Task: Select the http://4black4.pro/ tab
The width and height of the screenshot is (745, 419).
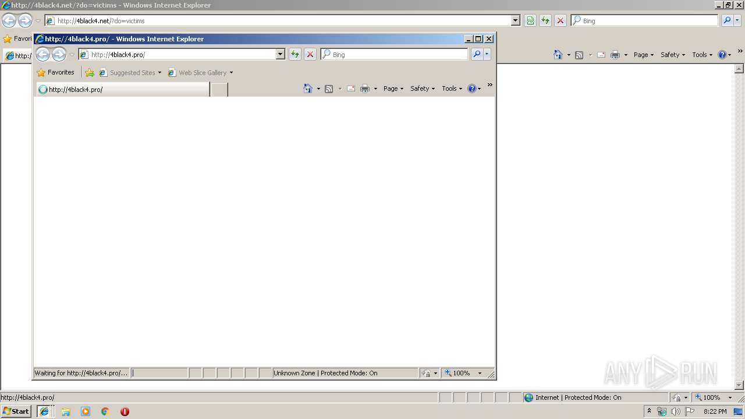Action: [x=123, y=90]
